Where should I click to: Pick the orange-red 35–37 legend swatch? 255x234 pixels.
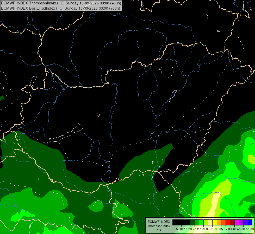[223, 222]
